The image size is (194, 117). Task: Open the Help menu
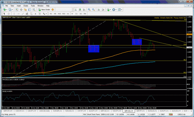48,6
